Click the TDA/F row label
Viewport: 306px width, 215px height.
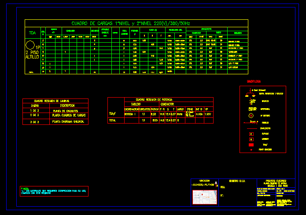tap(112, 113)
